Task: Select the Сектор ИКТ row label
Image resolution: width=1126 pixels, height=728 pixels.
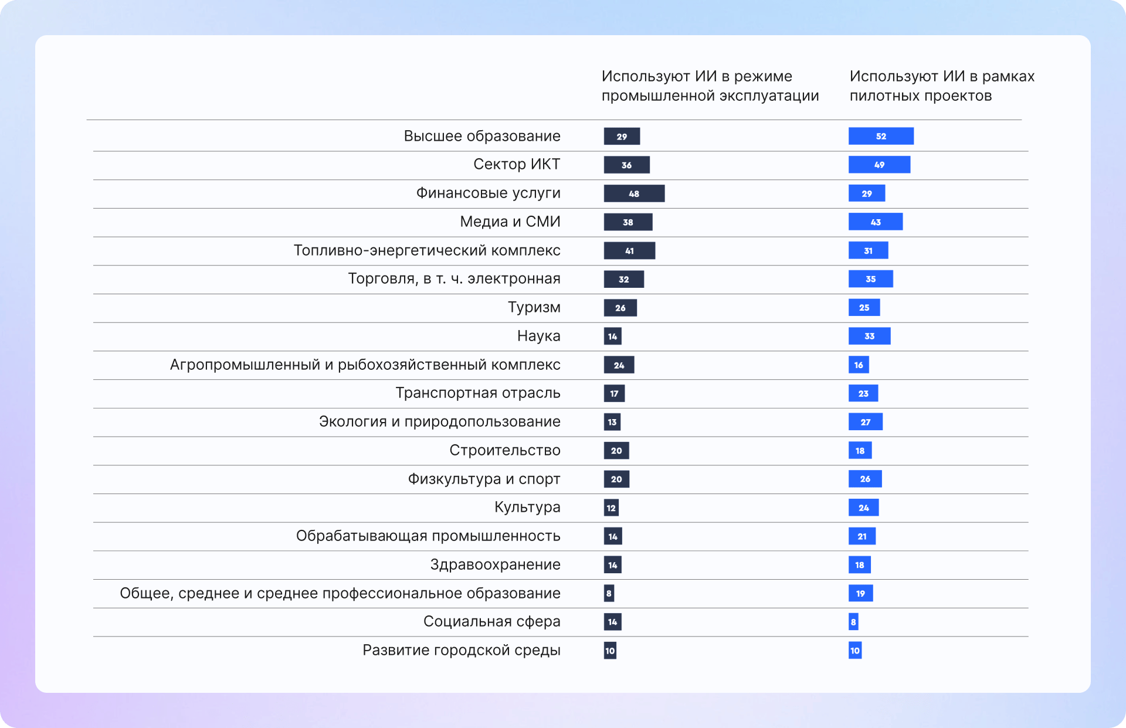Action: [x=517, y=164]
